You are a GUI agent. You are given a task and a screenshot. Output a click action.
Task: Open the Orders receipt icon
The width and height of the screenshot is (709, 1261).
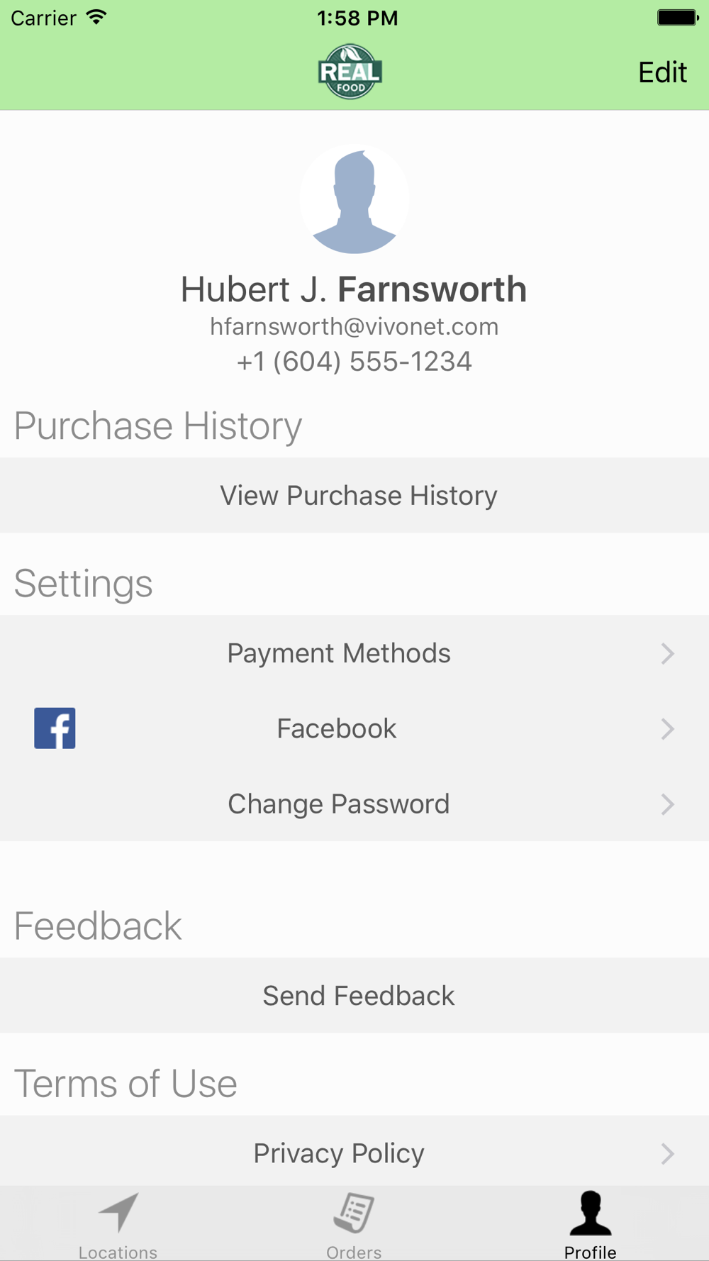point(354,1213)
